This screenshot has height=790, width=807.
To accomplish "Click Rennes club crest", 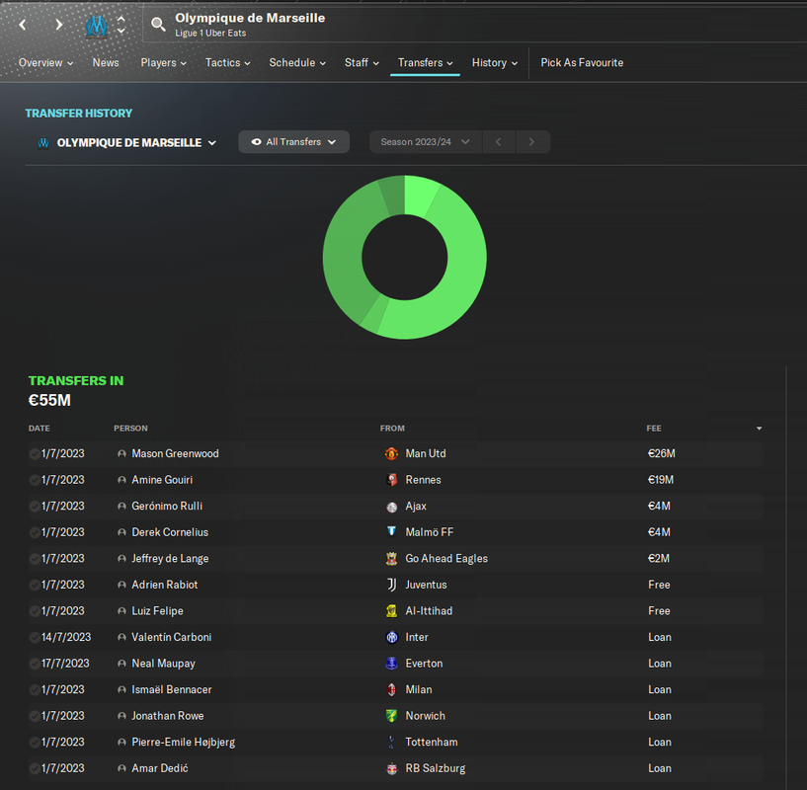I will click(x=392, y=480).
